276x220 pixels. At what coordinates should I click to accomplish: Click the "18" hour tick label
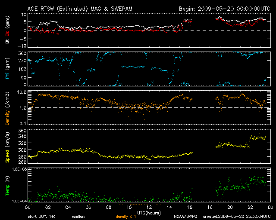click(x=210, y=208)
